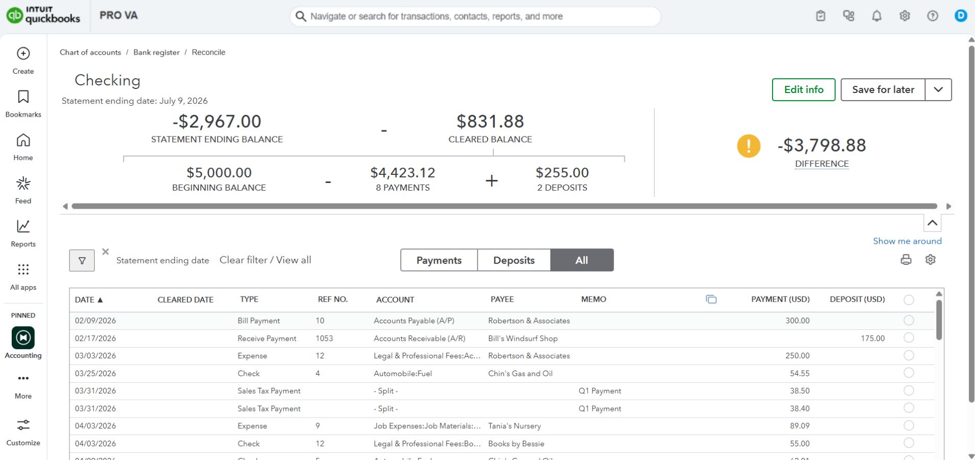
Task: Switch to the Deposits tab
Action: point(514,260)
